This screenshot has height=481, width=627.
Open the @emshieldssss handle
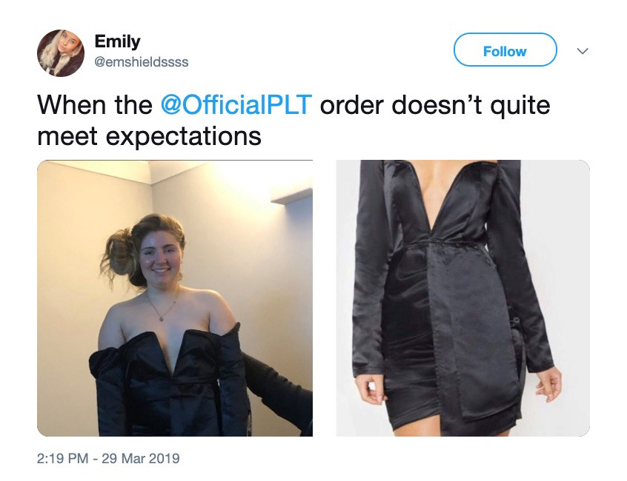click(x=141, y=62)
